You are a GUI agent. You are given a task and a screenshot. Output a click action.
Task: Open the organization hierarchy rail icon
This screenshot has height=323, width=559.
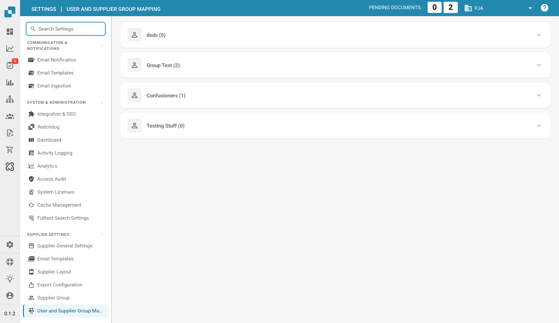[x=10, y=99]
